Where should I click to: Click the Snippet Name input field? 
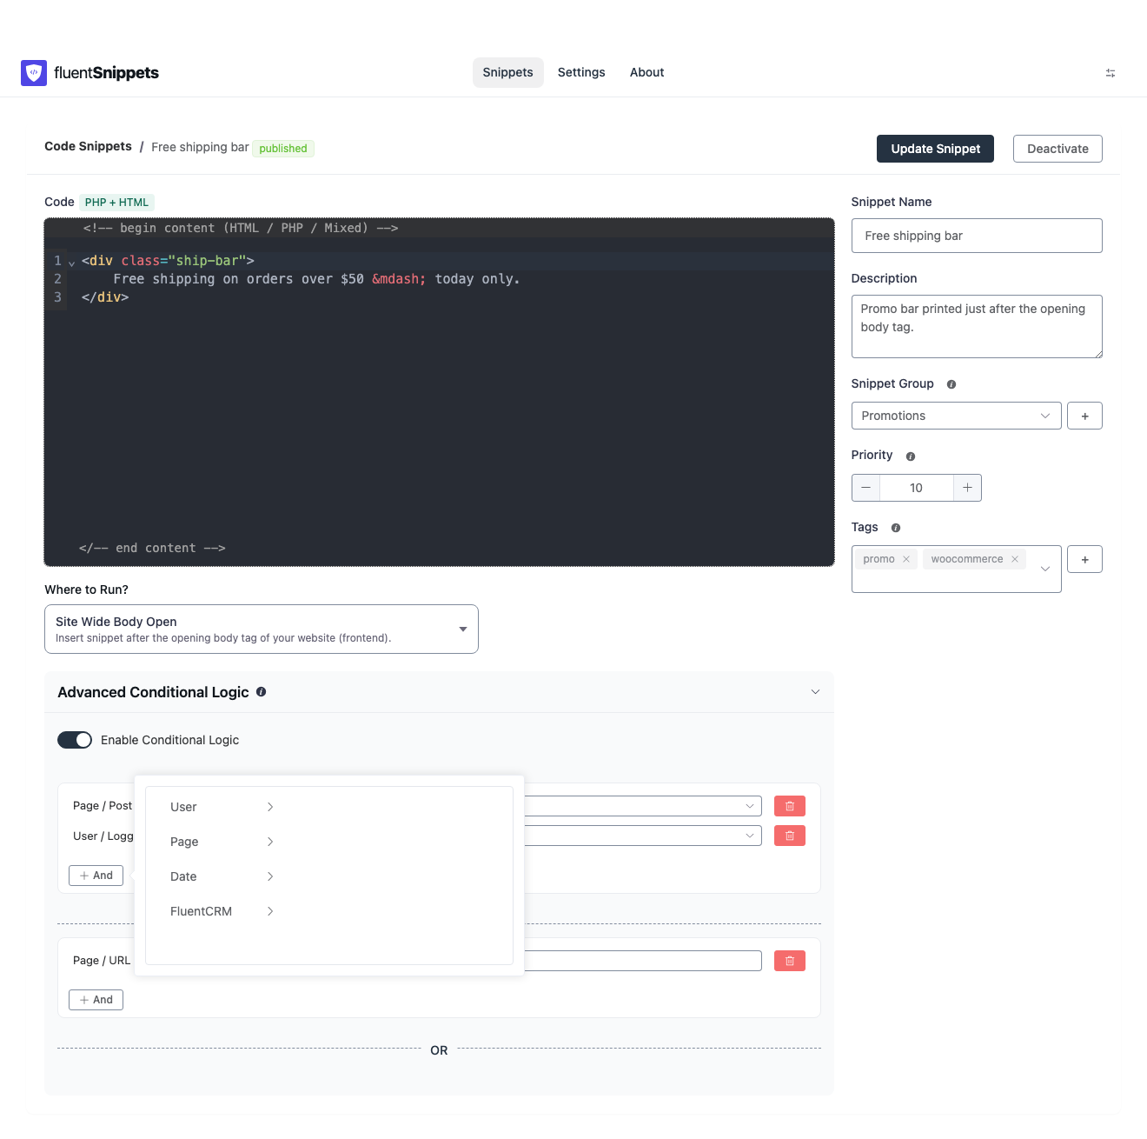click(x=977, y=236)
